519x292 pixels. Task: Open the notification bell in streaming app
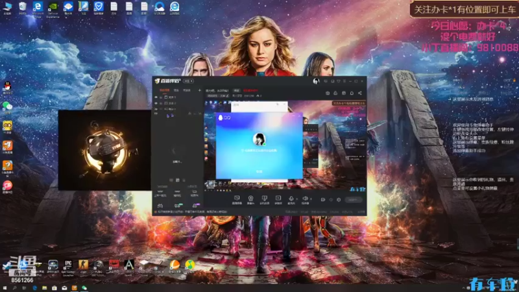pos(352,93)
